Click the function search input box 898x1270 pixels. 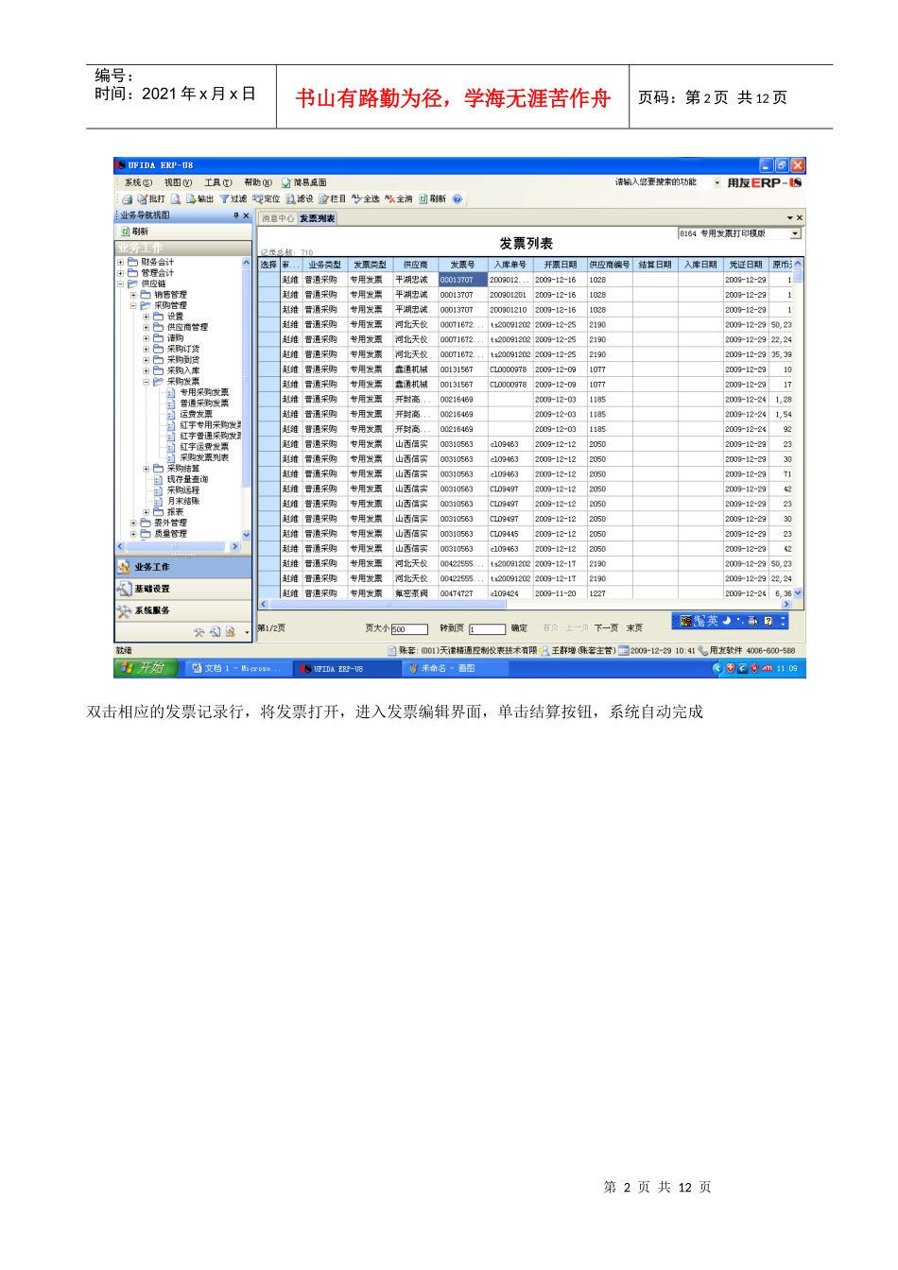(662, 183)
